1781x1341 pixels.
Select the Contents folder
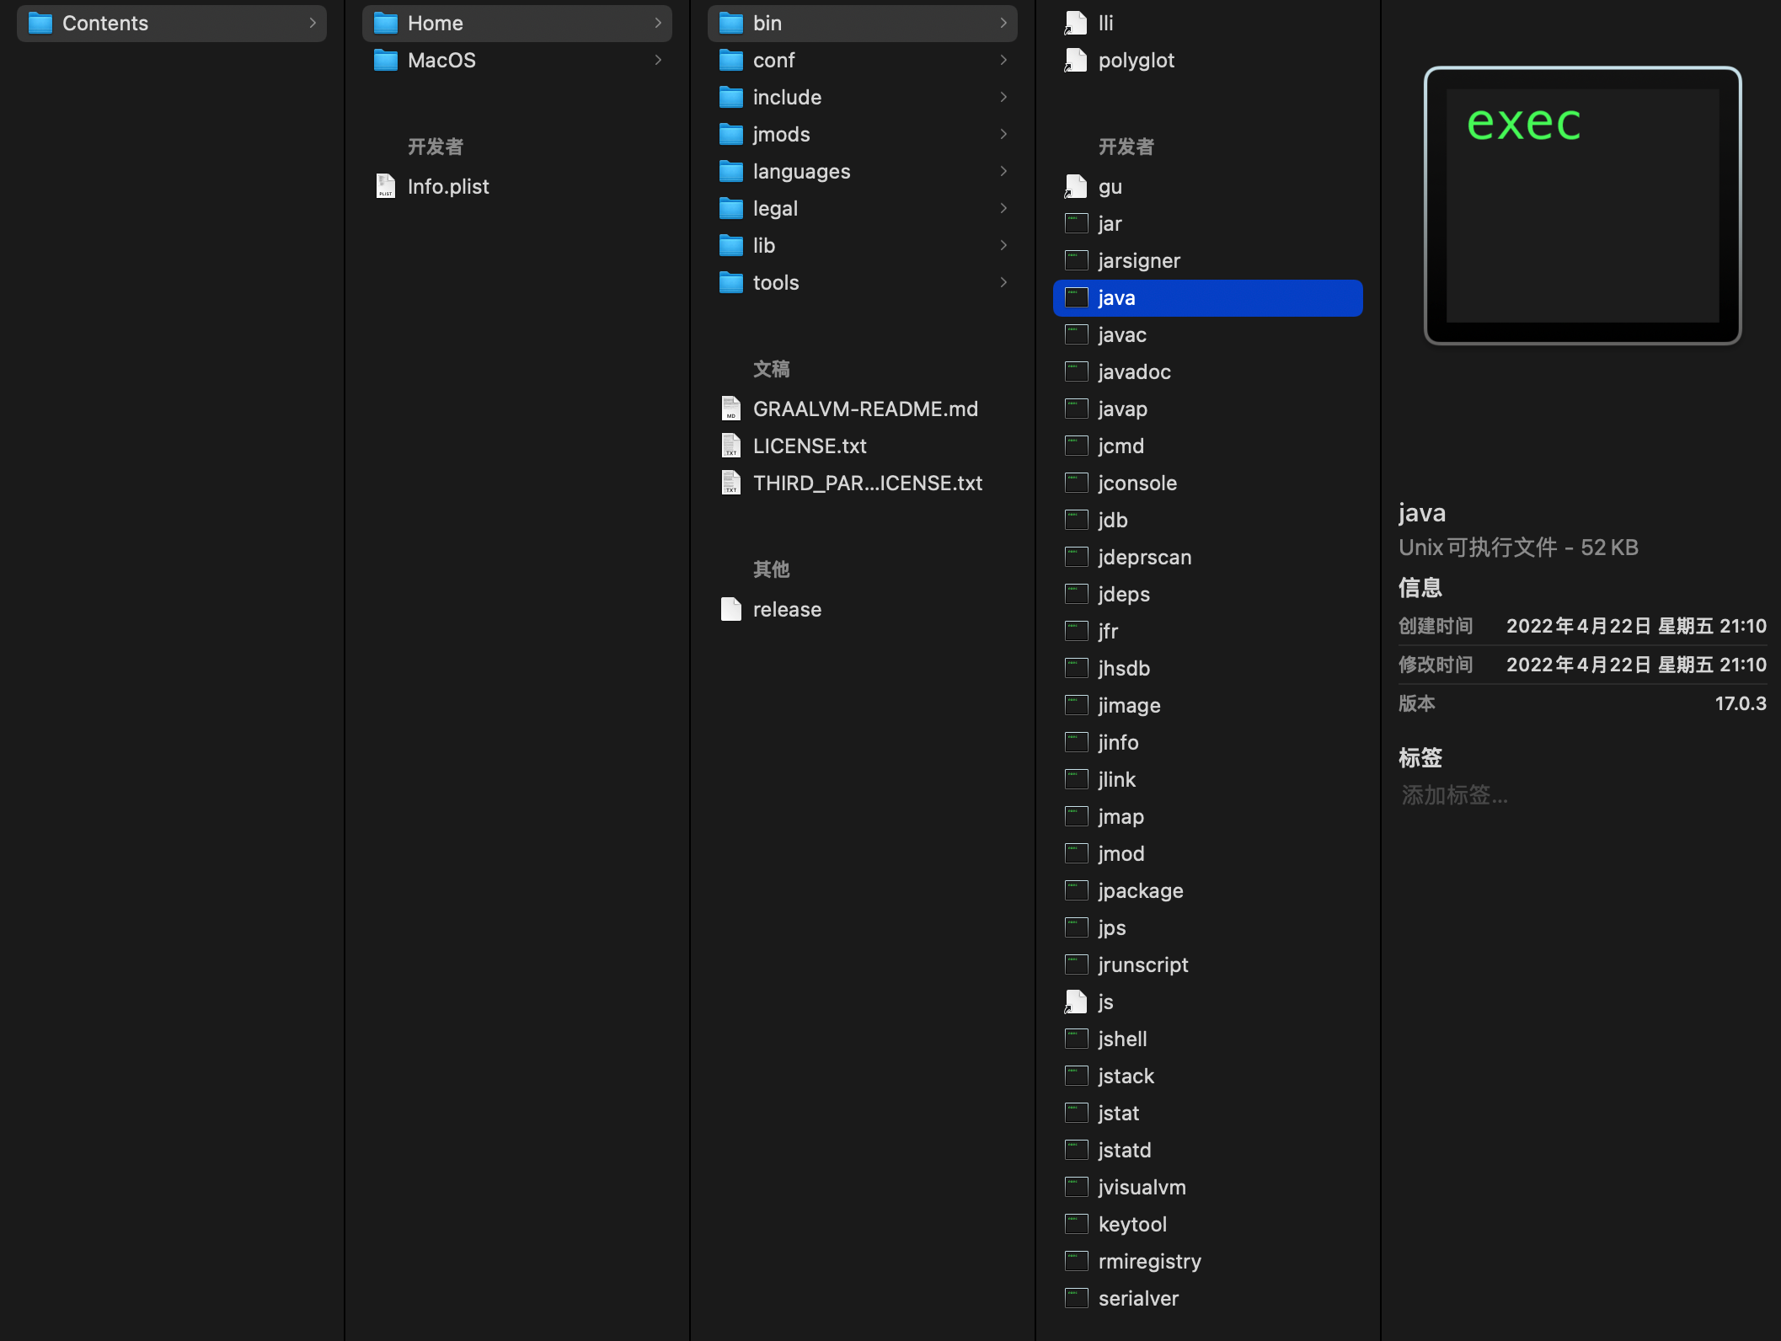104,24
